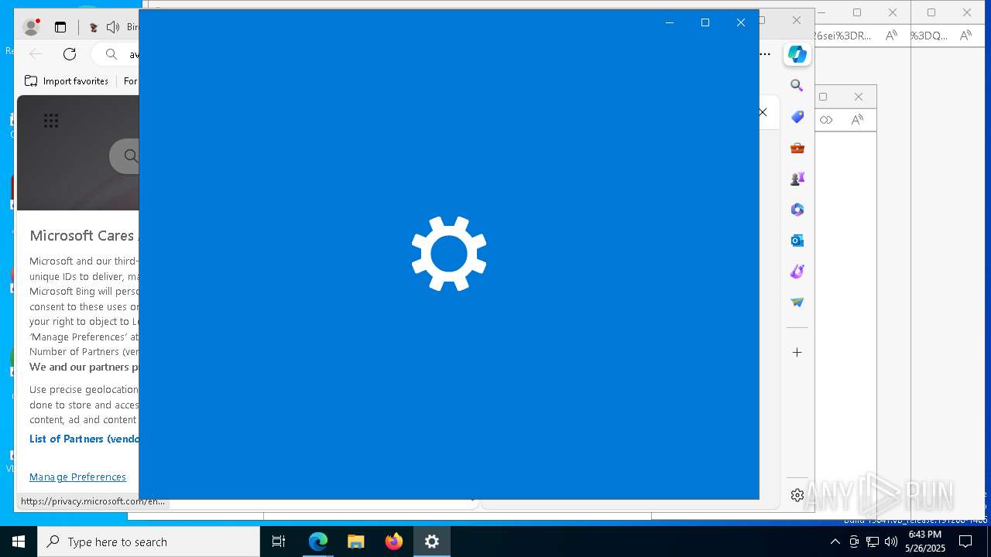991x557 pixels.
Task: Add a sidebar app with plus
Action: [x=797, y=352]
